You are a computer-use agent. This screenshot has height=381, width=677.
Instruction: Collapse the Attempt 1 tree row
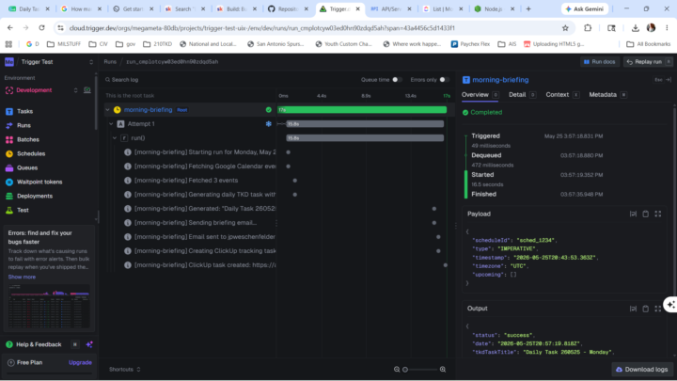pyautogui.click(x=111, y=124)
